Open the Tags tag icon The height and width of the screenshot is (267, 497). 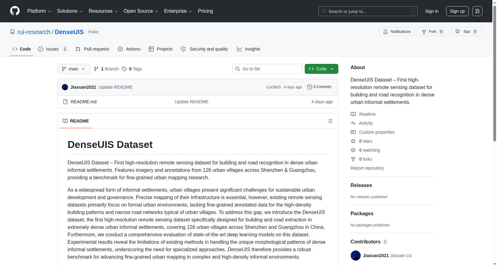coord(124,69)
